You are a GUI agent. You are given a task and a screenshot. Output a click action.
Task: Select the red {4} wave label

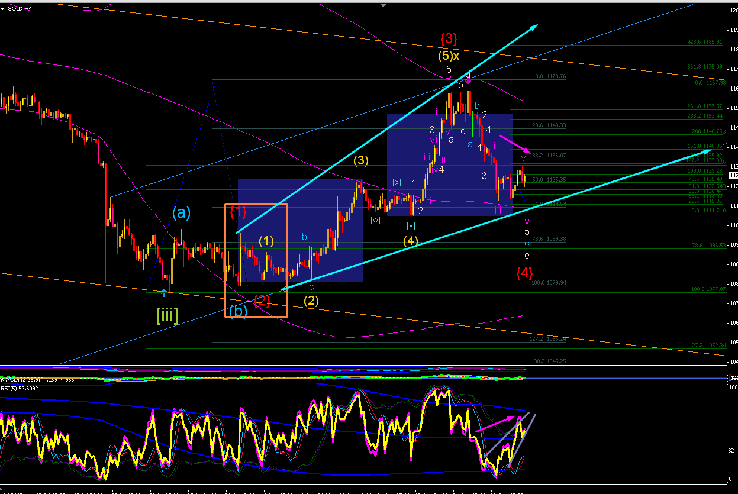pyautogui.click(x=524, y=273)
